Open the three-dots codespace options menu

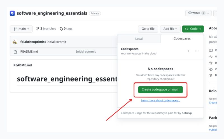click(x=197, y=51)
